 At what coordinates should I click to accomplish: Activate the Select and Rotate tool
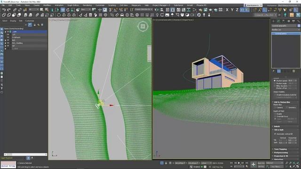pos(68,10)
